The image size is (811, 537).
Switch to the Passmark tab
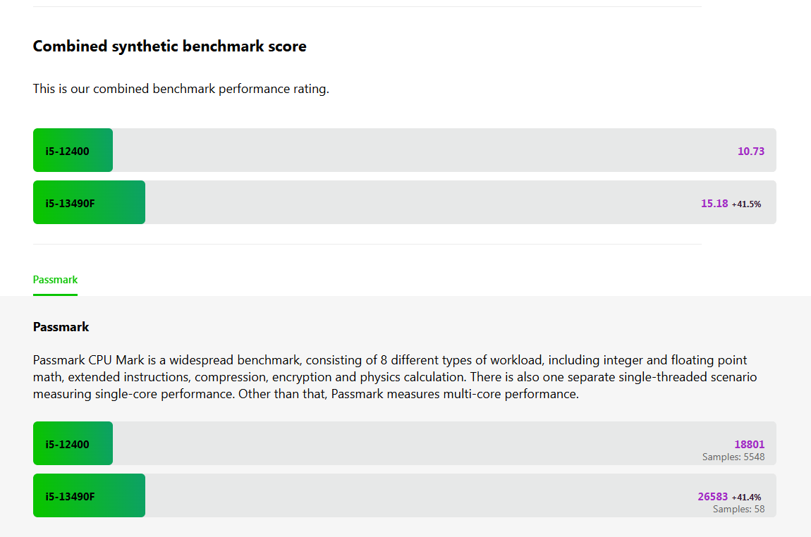tap(55, 280)
